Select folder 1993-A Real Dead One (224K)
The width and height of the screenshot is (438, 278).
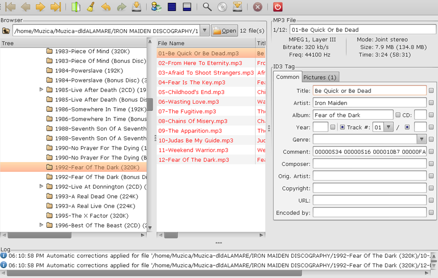tap(96, 196)
